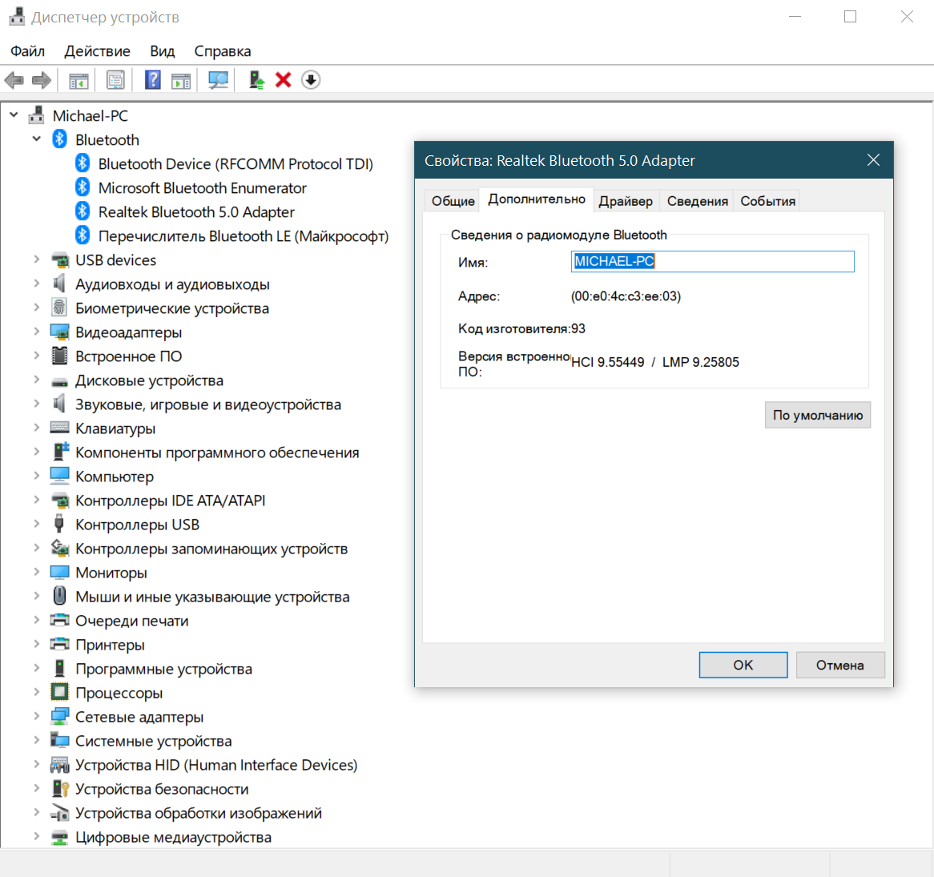The height and width of the screenshot is (877, 934).
Task: Click the Show/Hide console tree icon
Action: 79,80
